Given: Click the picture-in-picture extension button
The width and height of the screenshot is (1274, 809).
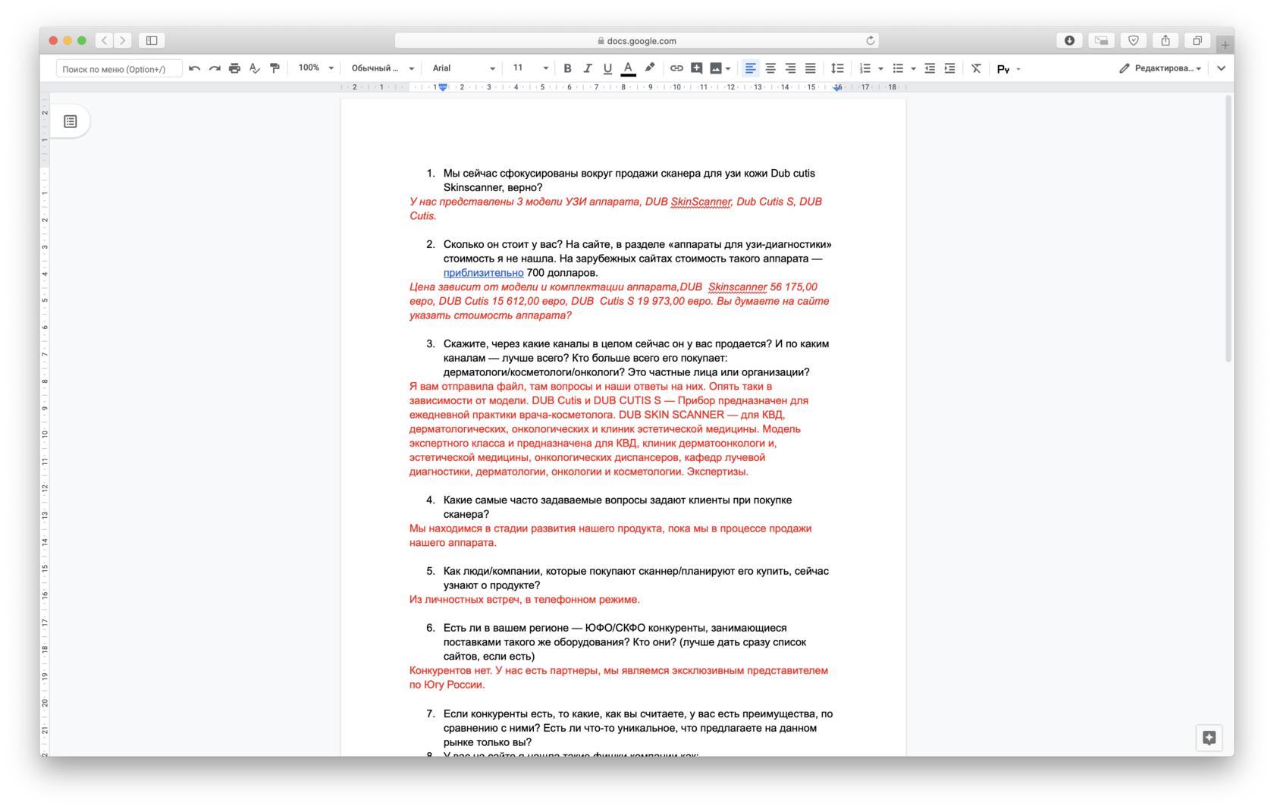Looking at the screenshot, I should pos(1101,40).
